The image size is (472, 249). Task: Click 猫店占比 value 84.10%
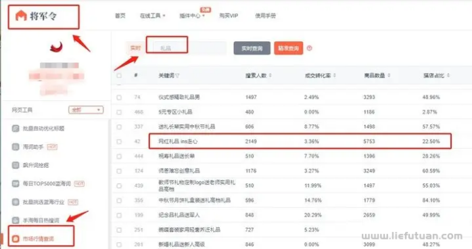tap(431, 200)
